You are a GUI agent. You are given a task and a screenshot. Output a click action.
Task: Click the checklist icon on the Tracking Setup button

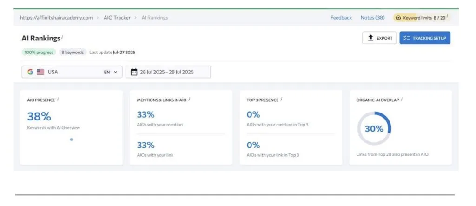(407, 38)
